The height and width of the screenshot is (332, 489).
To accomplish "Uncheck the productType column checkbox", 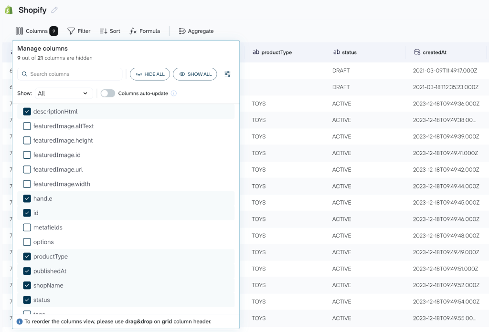I will pyautogui.click(x=27, y=257).
